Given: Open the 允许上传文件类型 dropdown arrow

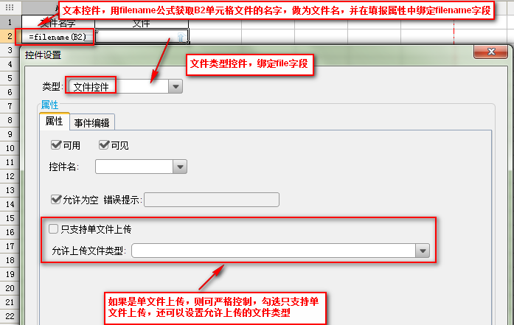Looking at the screenshot, I should pyautogui.click(x=423, y=251).
